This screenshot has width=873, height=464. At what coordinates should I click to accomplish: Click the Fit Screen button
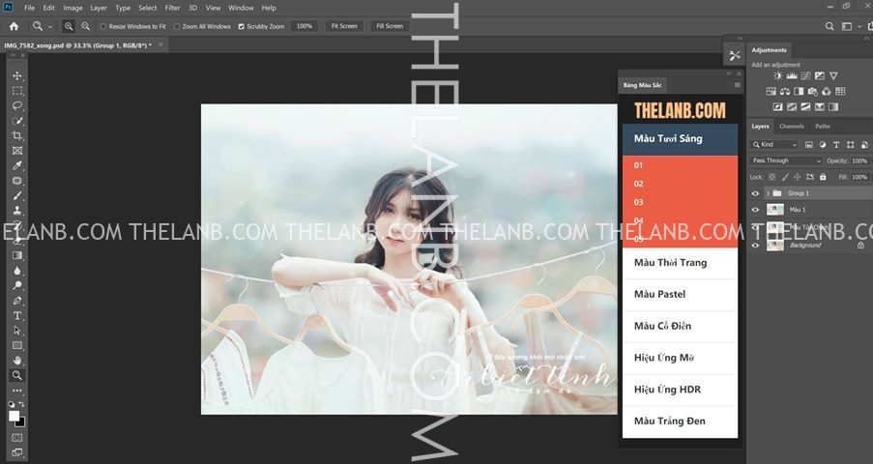tap(343, 26)
